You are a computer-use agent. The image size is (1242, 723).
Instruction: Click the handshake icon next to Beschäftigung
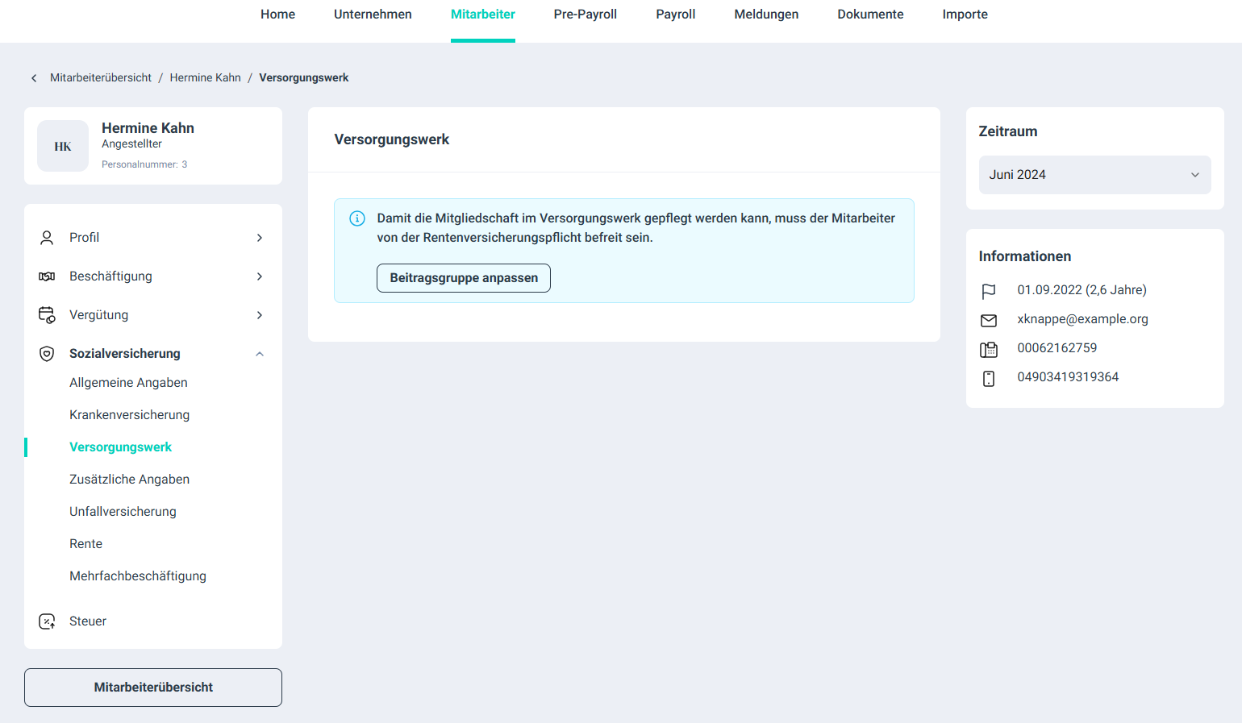47,276
